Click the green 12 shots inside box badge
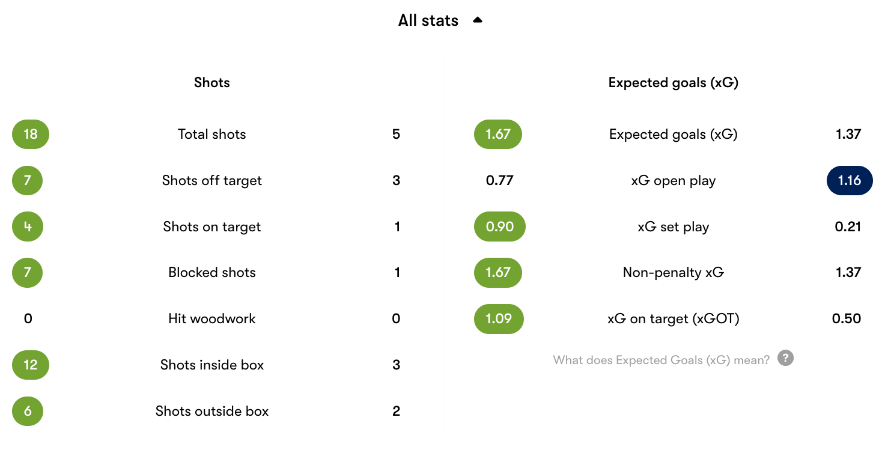 tap(31, 365)
